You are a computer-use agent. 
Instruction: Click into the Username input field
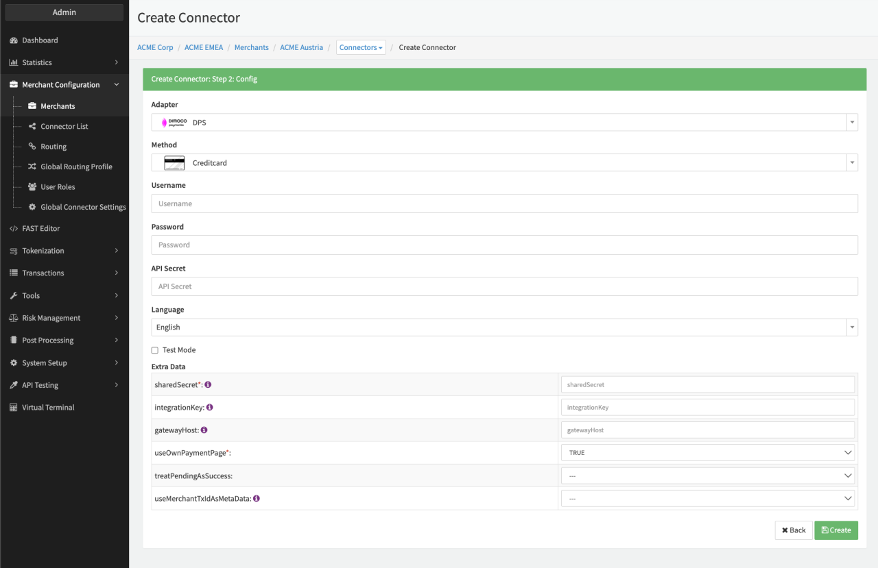[504, 203]
